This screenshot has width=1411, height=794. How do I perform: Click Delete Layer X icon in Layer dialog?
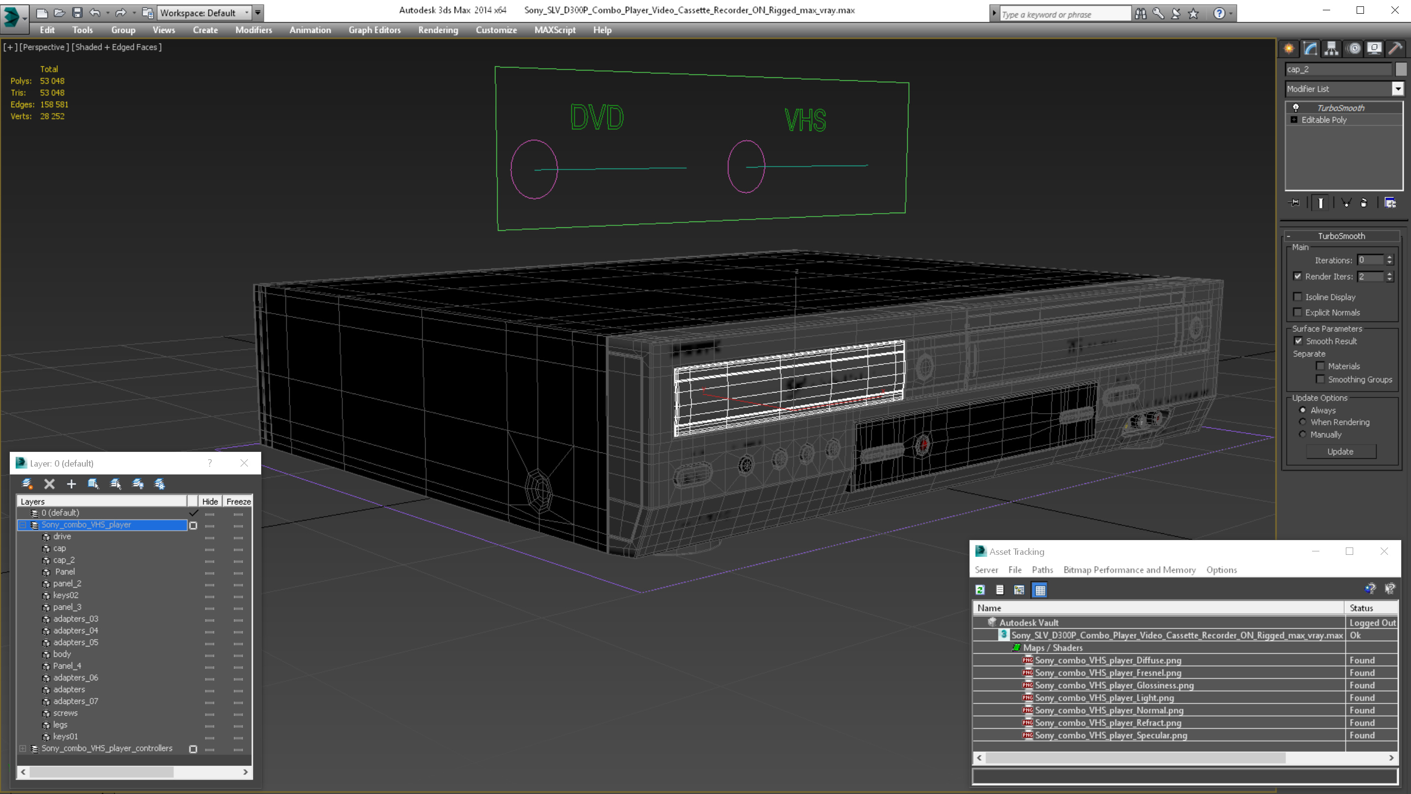pos(49,484)
